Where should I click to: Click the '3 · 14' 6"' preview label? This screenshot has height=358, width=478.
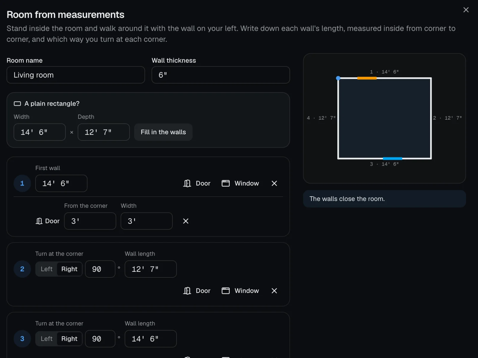tap(384, 164)
